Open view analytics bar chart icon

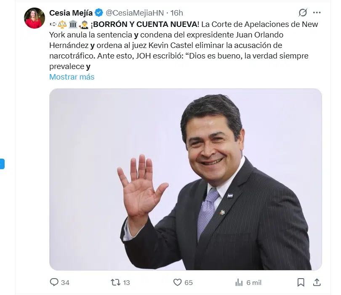tap(239, 282)
